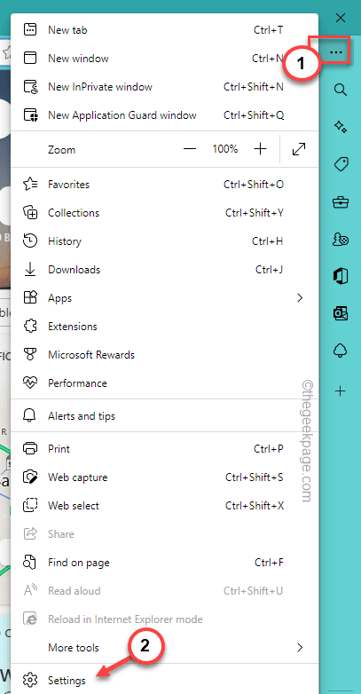Choose Web capture from the menu

click(165, 477)
